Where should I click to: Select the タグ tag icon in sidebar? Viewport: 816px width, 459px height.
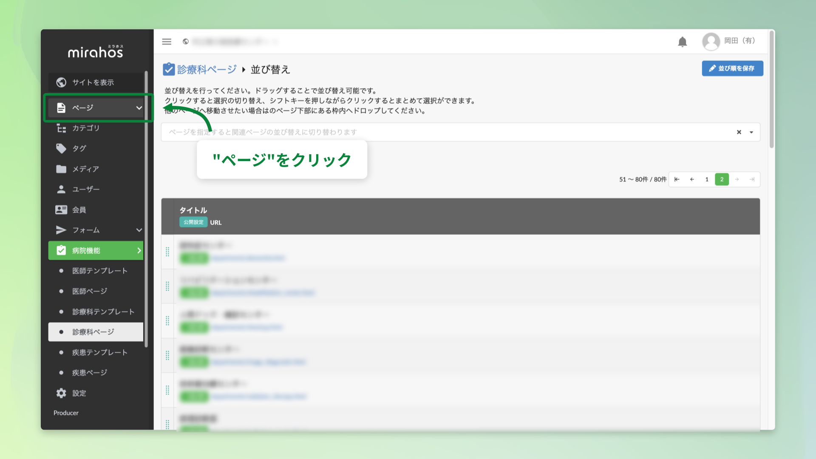[61, 148]
